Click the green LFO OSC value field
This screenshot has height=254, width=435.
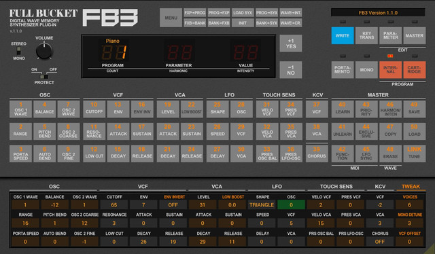[292, 205]
